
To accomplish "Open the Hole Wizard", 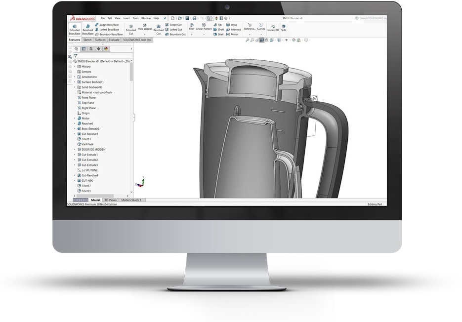I will coord(146,27).
